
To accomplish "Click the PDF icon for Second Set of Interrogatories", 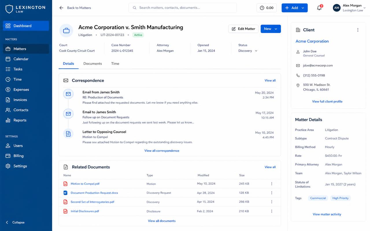I will [65, 202].
